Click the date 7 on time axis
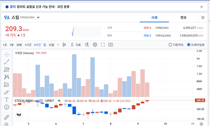 tap(83, 124)
